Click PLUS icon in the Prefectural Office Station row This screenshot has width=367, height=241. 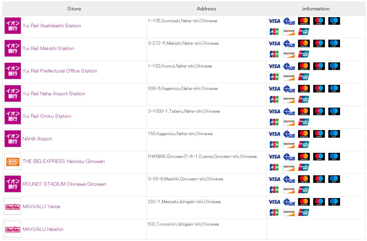pos(289,66)
